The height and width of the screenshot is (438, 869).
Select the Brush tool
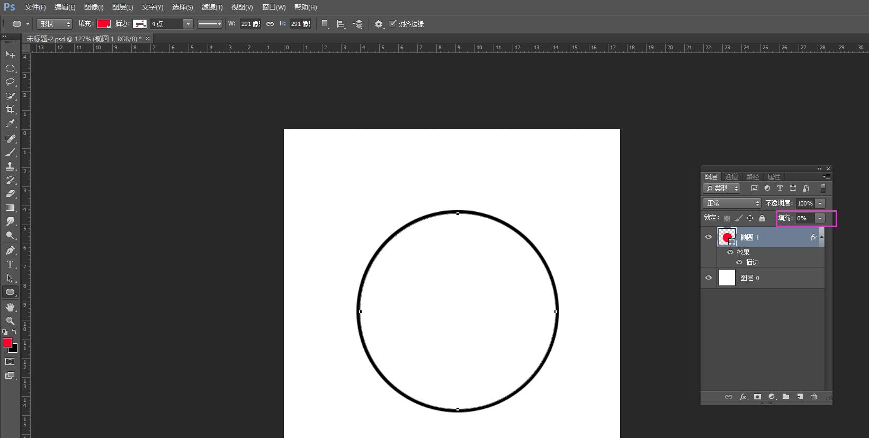(10, 153)
